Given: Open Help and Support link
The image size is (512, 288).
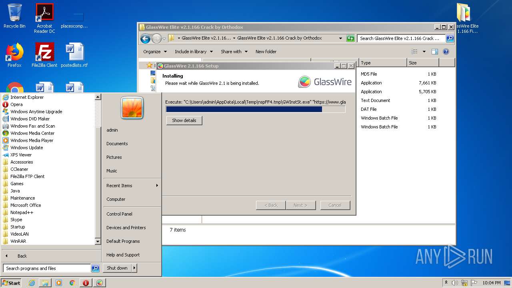Looking at the screenshot, I should [123, 255].
